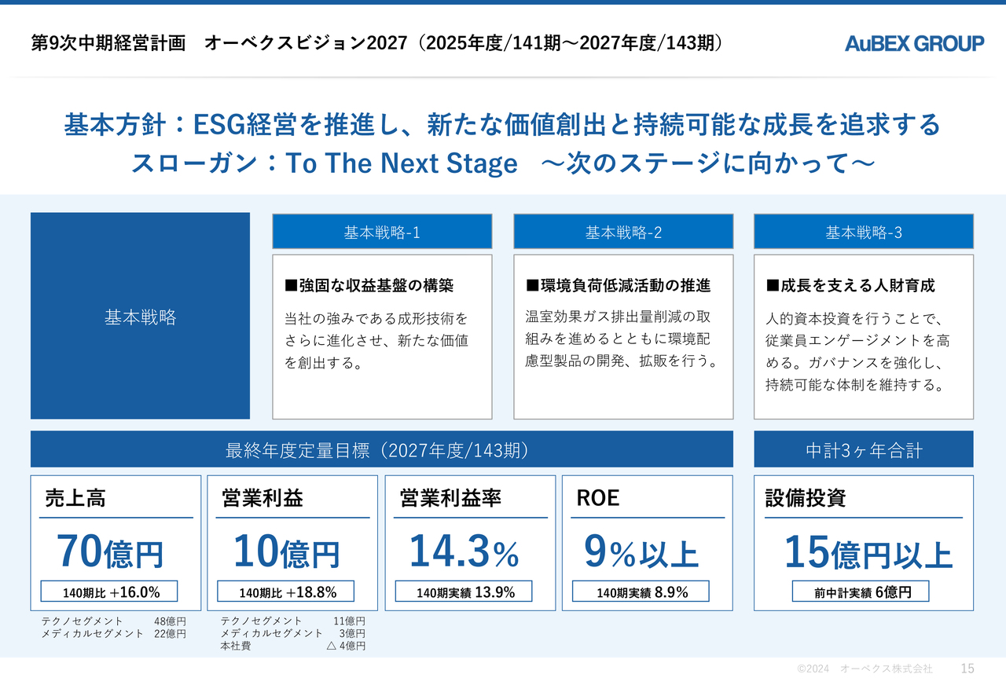Select the large blue 基本戦略 box
Screen dimensions: 1006x696
140,316
